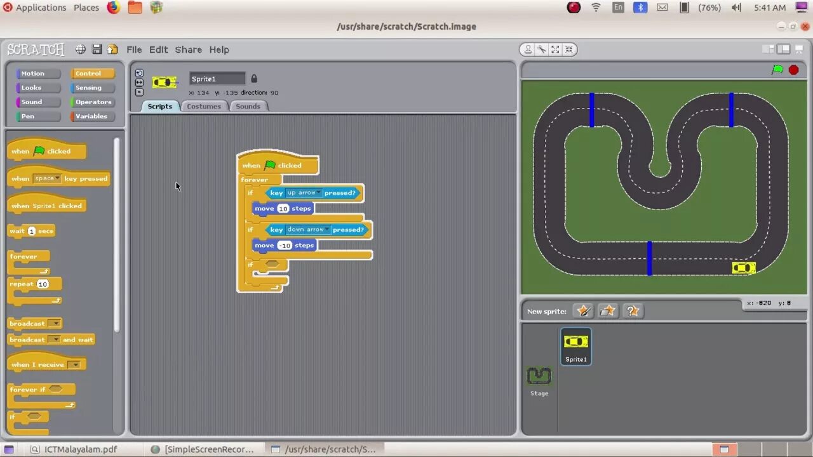Image resolution: width=813 pixels, height=457 pixels.
Task: Click the forever block in palette
Action: click(29, 261)
